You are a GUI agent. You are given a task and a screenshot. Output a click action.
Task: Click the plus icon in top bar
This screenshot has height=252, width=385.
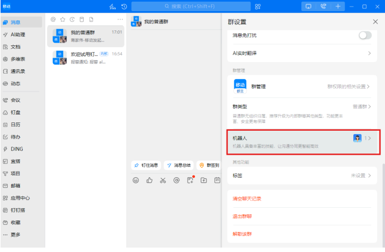coord(338,7)
